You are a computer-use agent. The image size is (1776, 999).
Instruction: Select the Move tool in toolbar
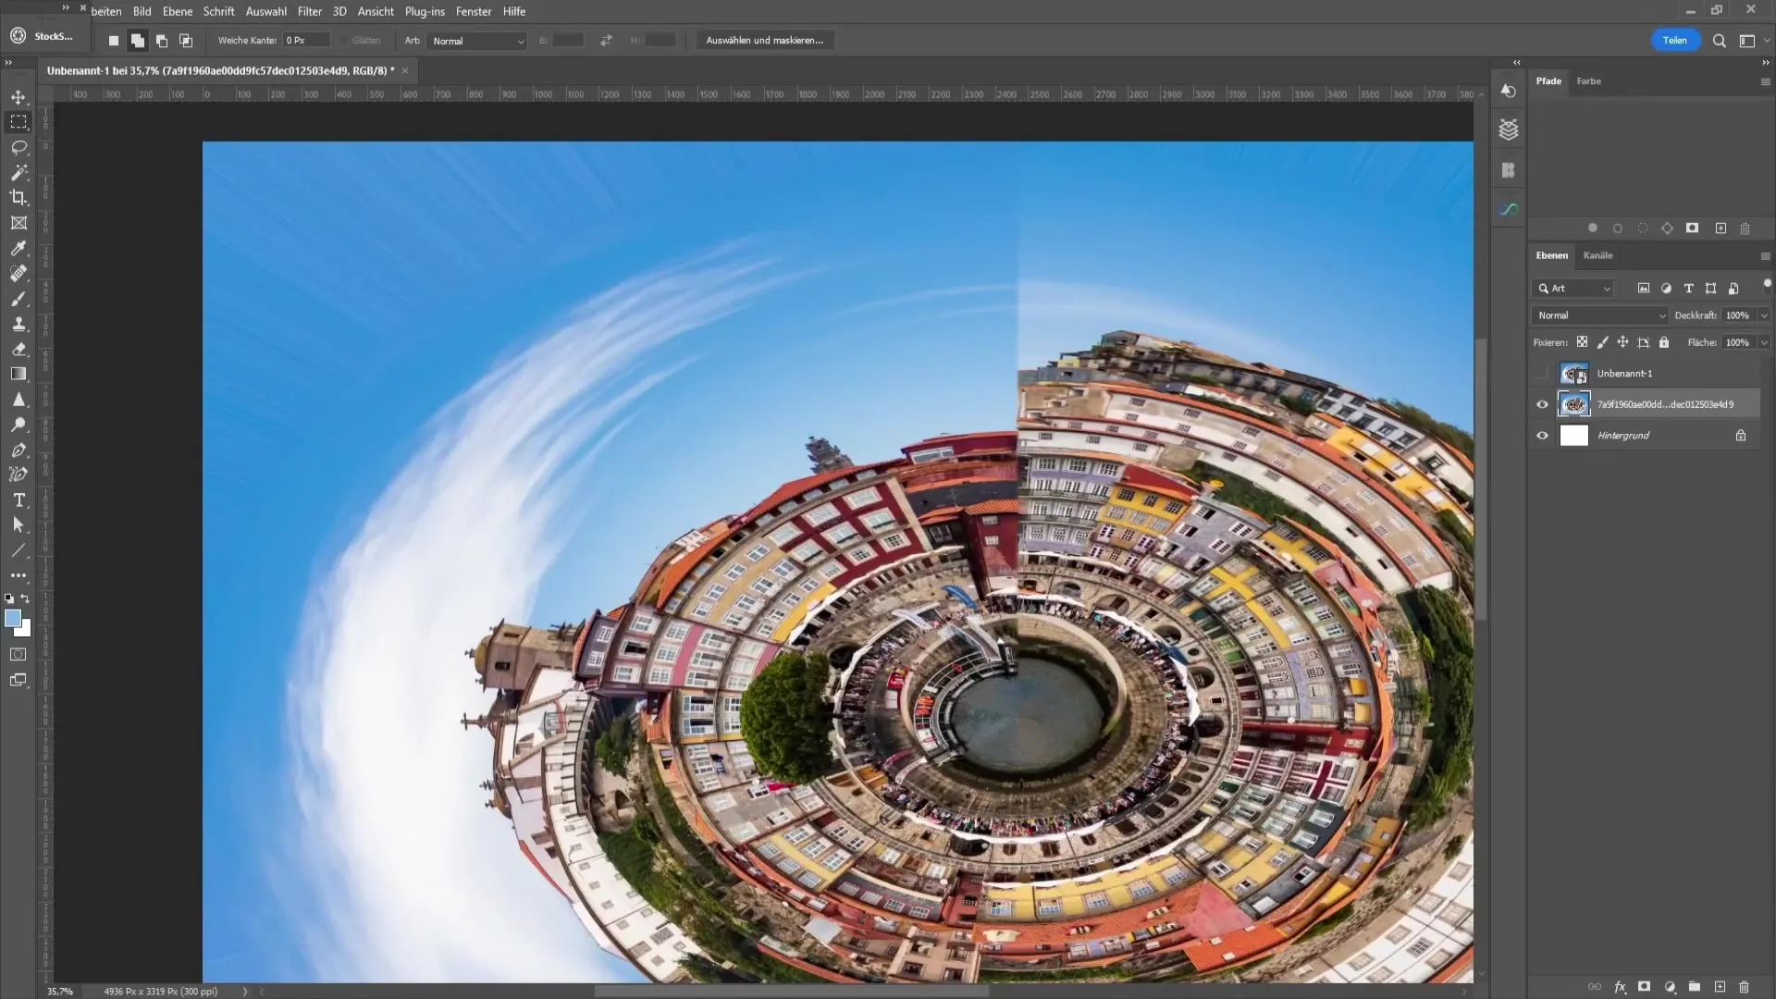pyautogui.click(x=18, y=96)
